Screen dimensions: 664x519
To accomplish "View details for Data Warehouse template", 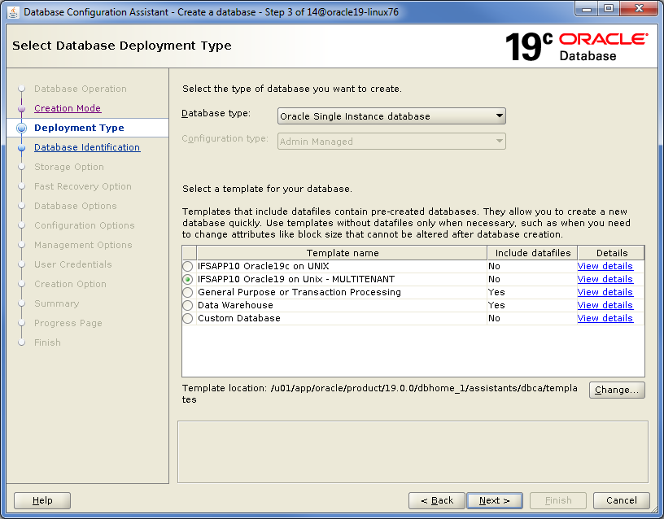I will [605, 305].
